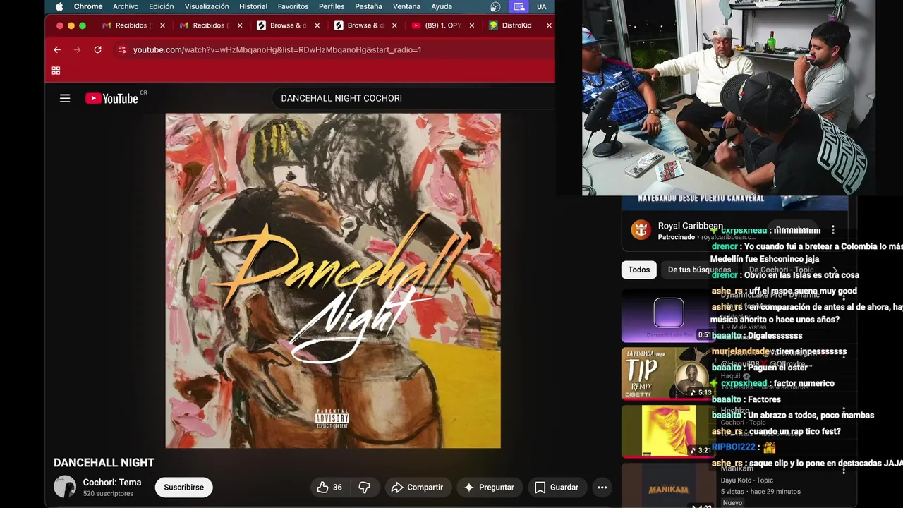
Task: Click the Dancehall Night album art video
Action: click(333, 281)
